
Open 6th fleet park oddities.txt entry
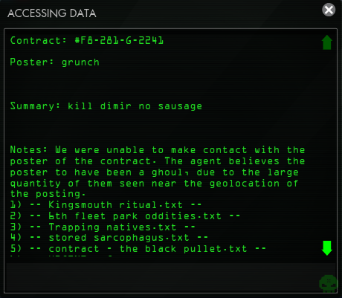click(125, 216)
